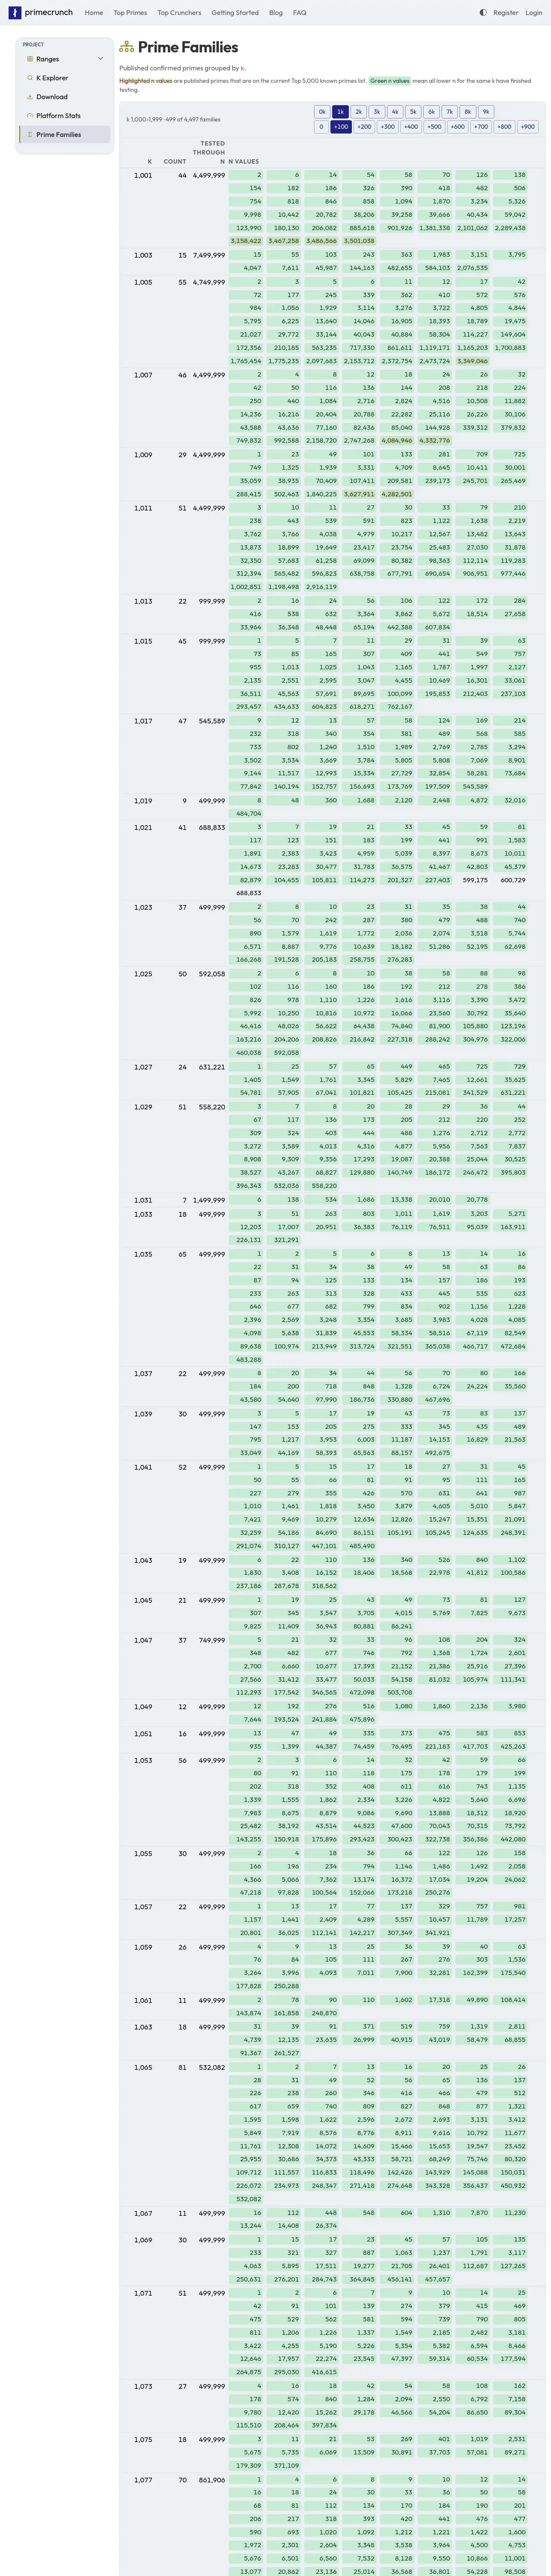Screen dimensions: 551x2576
Task: Click the Register link
Action: 506,13
